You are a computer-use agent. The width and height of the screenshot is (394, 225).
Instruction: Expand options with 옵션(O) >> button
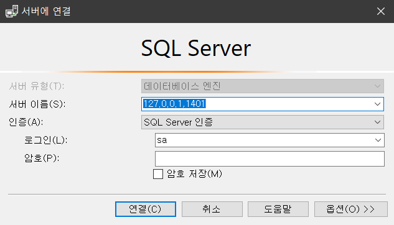pyautogui.click(x=351, y=209)
